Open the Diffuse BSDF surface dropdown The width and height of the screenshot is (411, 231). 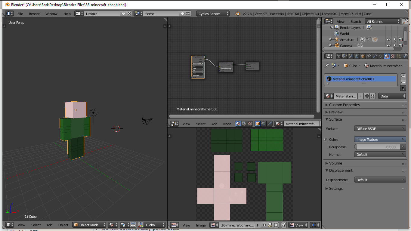(x=380, y=129)
